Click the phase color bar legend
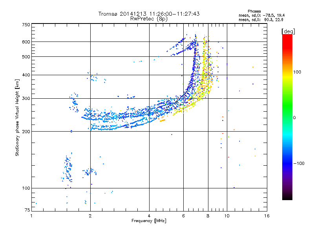Screen dimensions: 314x235 (x=287, y=117)
